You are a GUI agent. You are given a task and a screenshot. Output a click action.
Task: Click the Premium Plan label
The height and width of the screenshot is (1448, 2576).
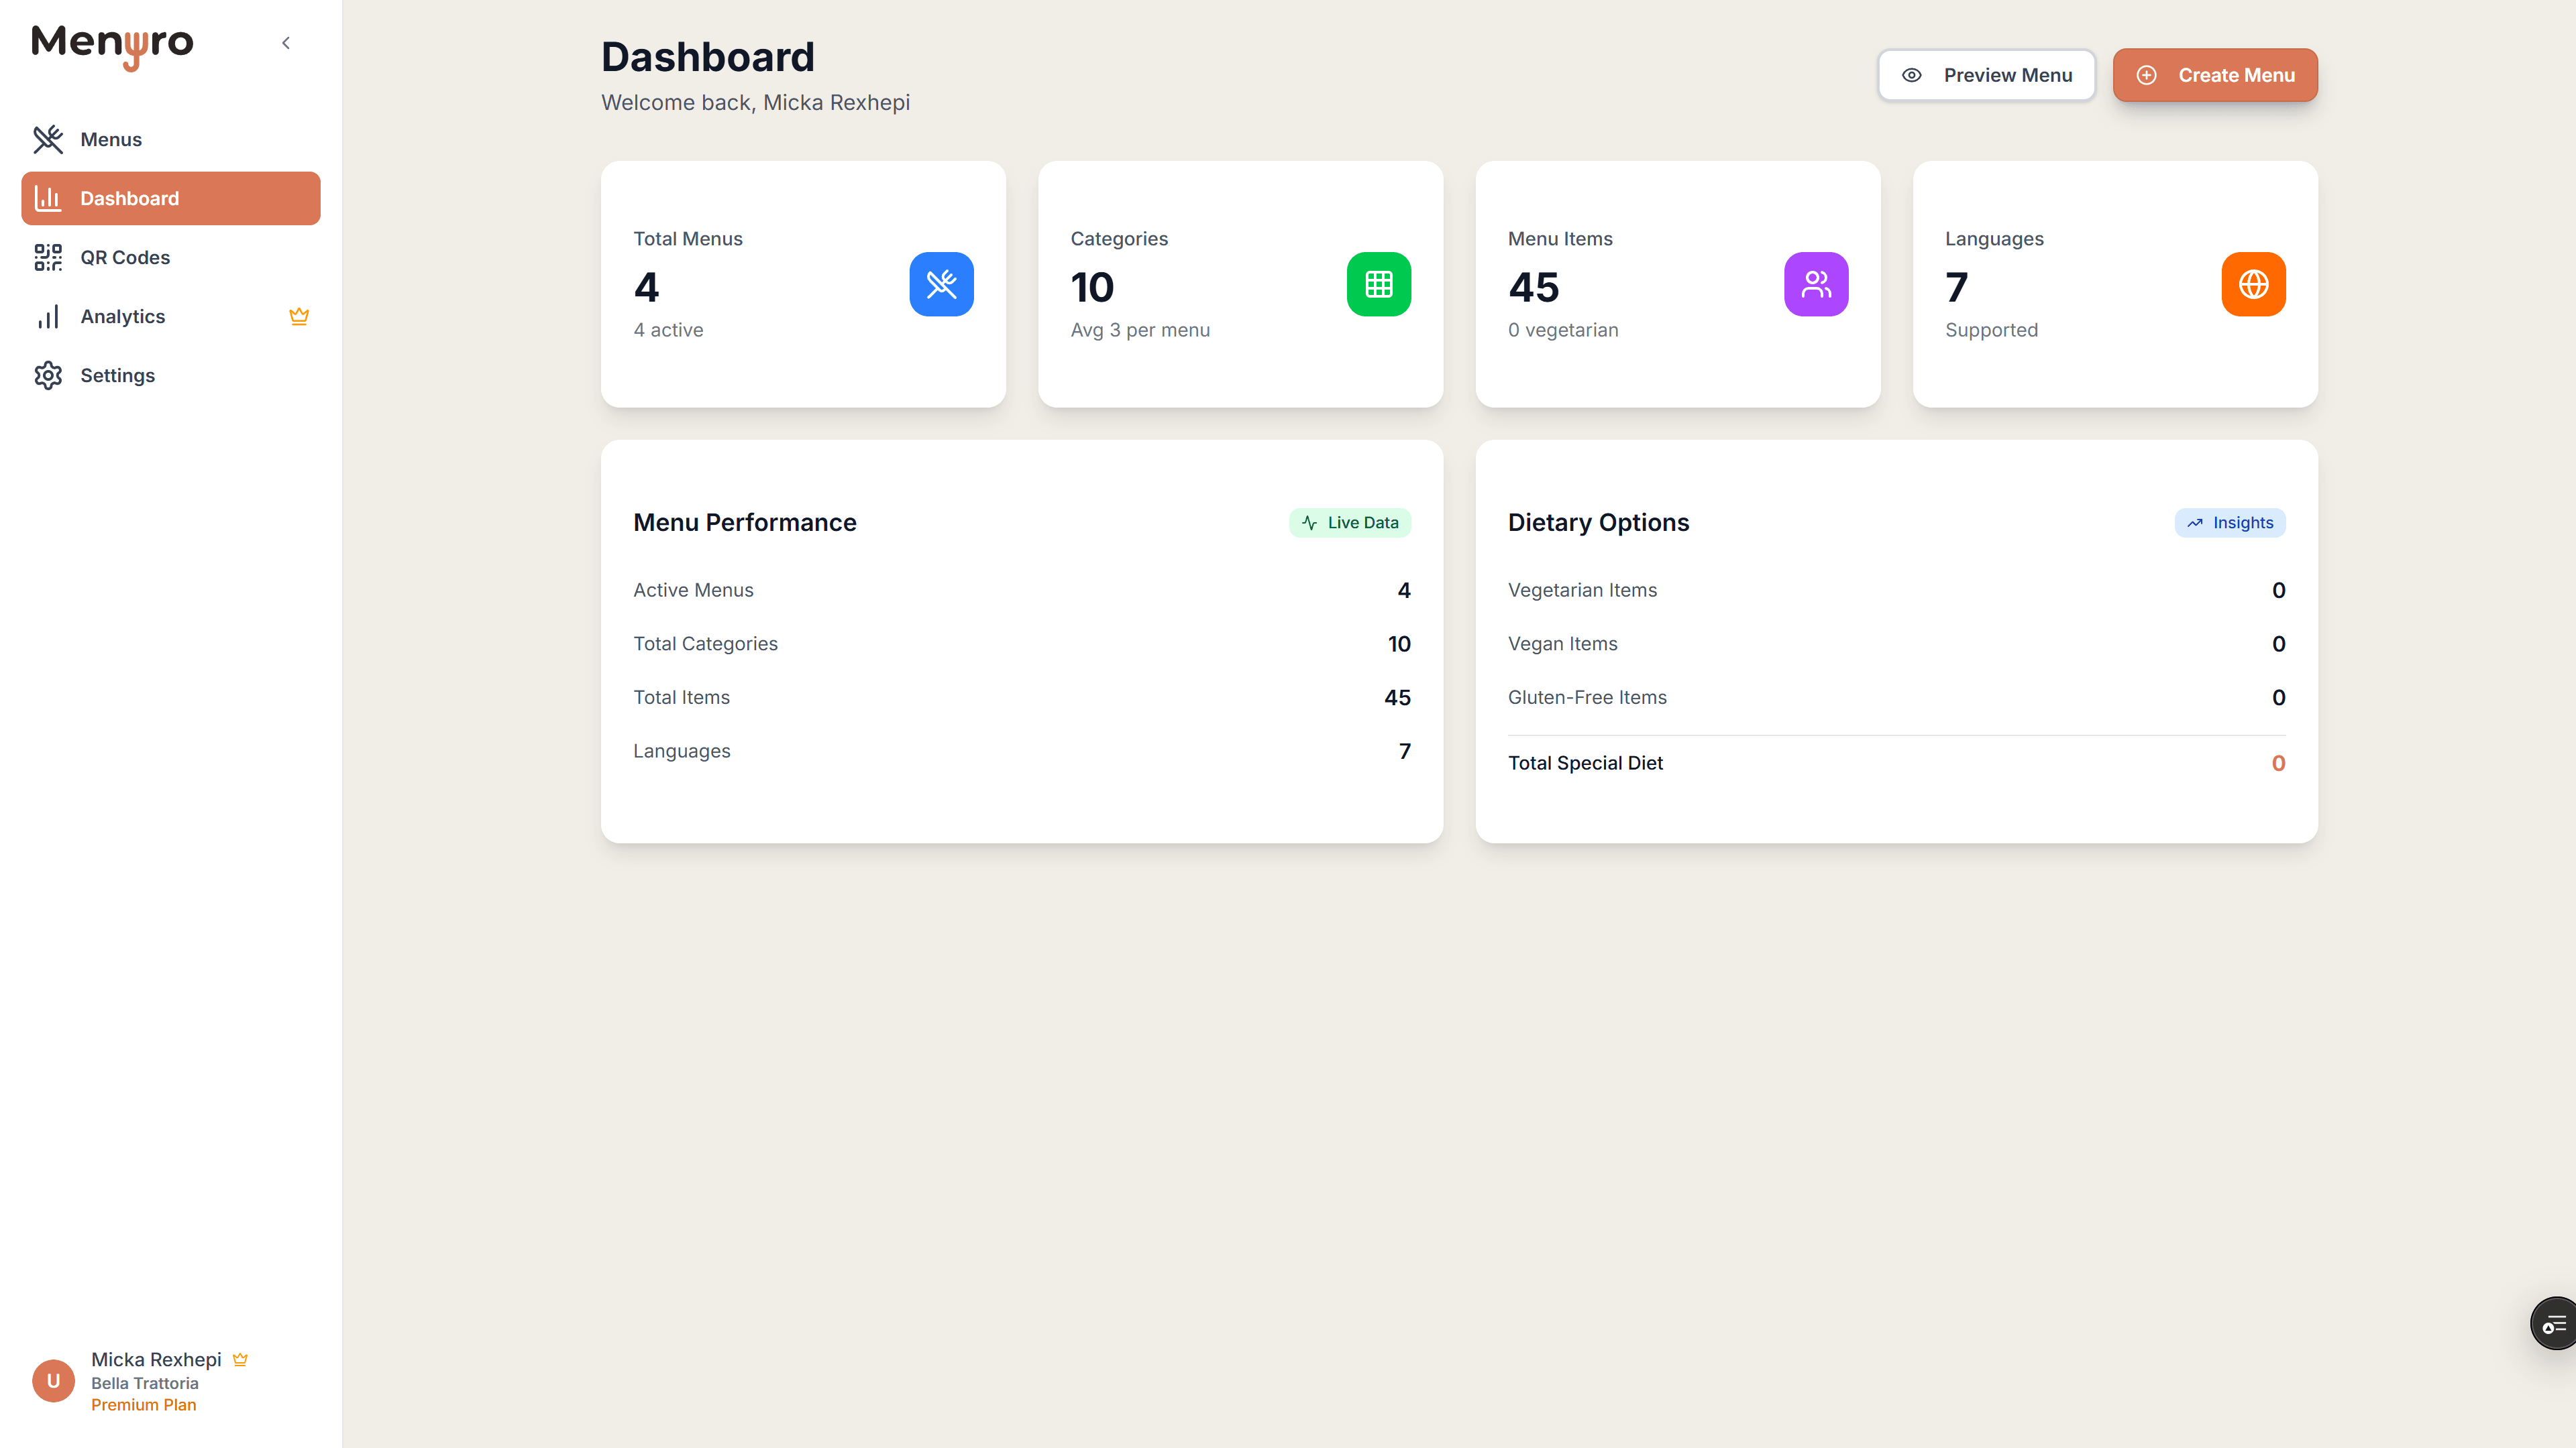(x=143, y=1405)
